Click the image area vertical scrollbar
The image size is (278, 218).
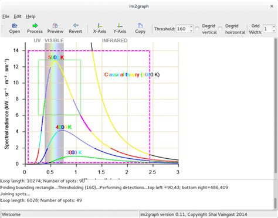coord(276,105)
